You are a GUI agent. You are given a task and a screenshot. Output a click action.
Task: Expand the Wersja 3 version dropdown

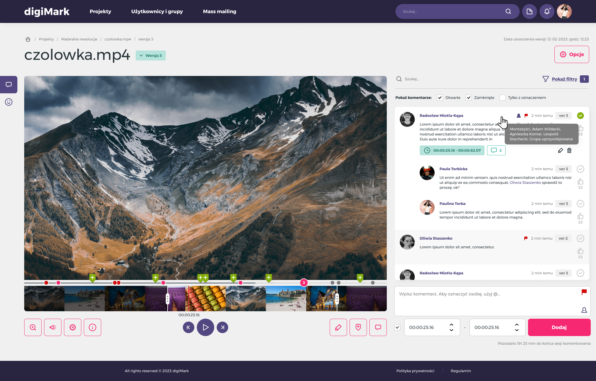click(151, 55)
